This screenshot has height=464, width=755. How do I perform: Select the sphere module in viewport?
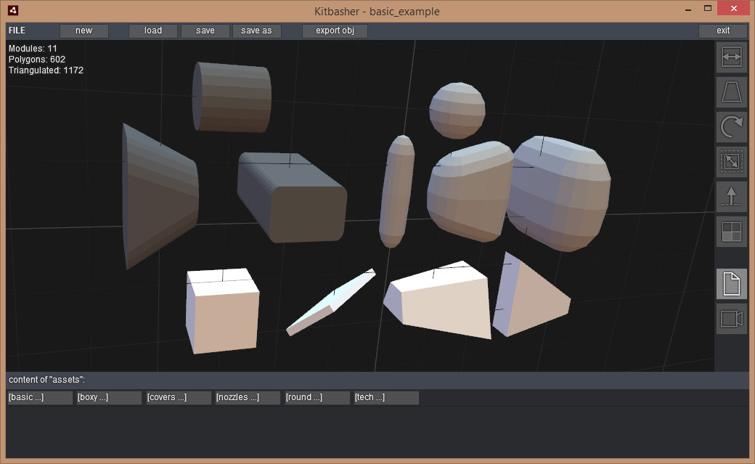pyautogui.click(x=457, y=110)
